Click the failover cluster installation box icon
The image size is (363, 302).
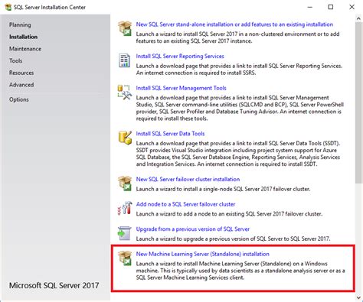[x=125, y=183]
